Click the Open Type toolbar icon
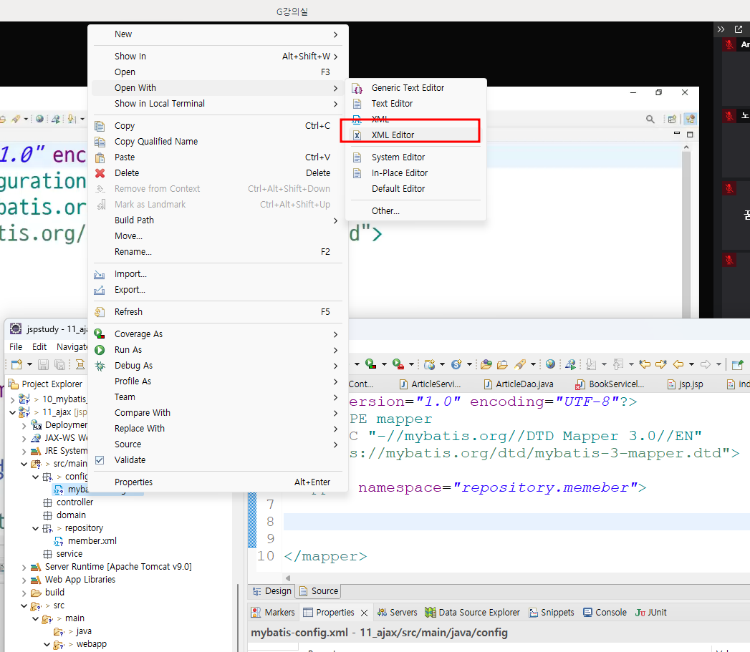This screenshot has width=750, height=652. (x=486, y=365)
